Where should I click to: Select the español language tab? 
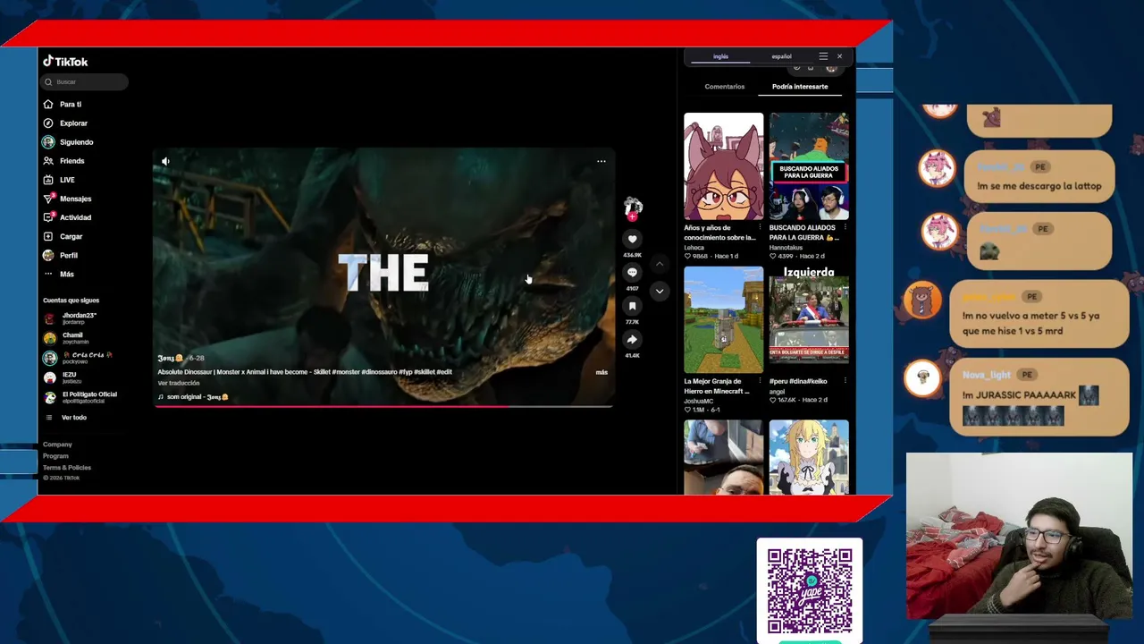[781, 56]
